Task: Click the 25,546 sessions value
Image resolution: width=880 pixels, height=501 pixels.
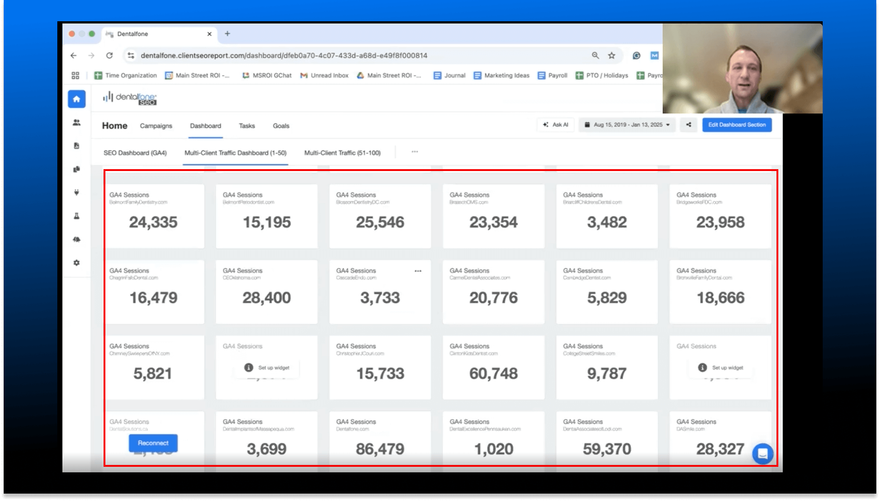Action: click(x=380, y=222)
